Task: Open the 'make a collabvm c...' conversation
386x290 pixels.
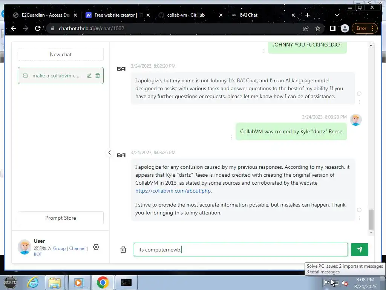Action: pos(61,76)
